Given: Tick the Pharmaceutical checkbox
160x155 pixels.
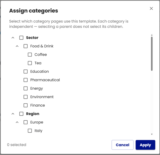Looking at the screenshot, I should tap(26, 80).
